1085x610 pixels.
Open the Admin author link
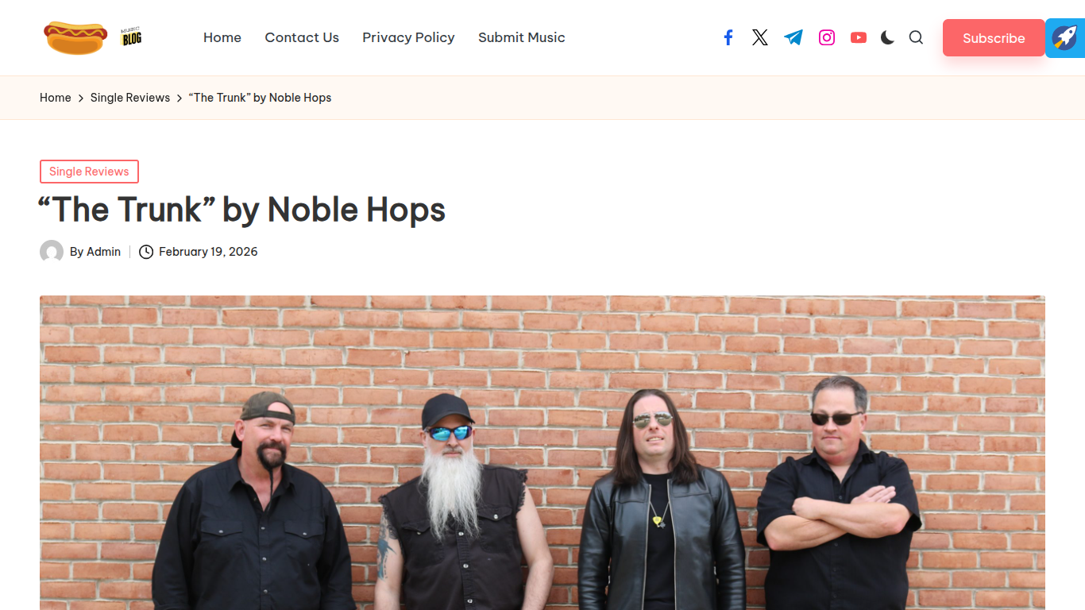click(103, 252)
